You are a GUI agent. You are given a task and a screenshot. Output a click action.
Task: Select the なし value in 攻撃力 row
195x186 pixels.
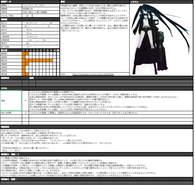26,26
